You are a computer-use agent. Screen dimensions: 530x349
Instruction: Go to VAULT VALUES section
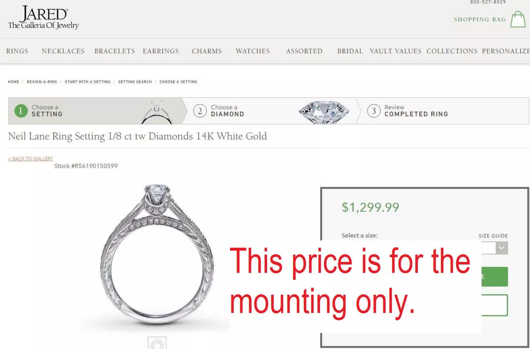tap(396, 51)
